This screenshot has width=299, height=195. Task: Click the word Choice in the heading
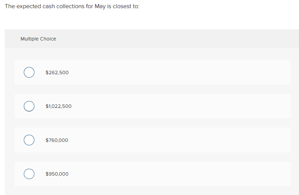(48, 39)
